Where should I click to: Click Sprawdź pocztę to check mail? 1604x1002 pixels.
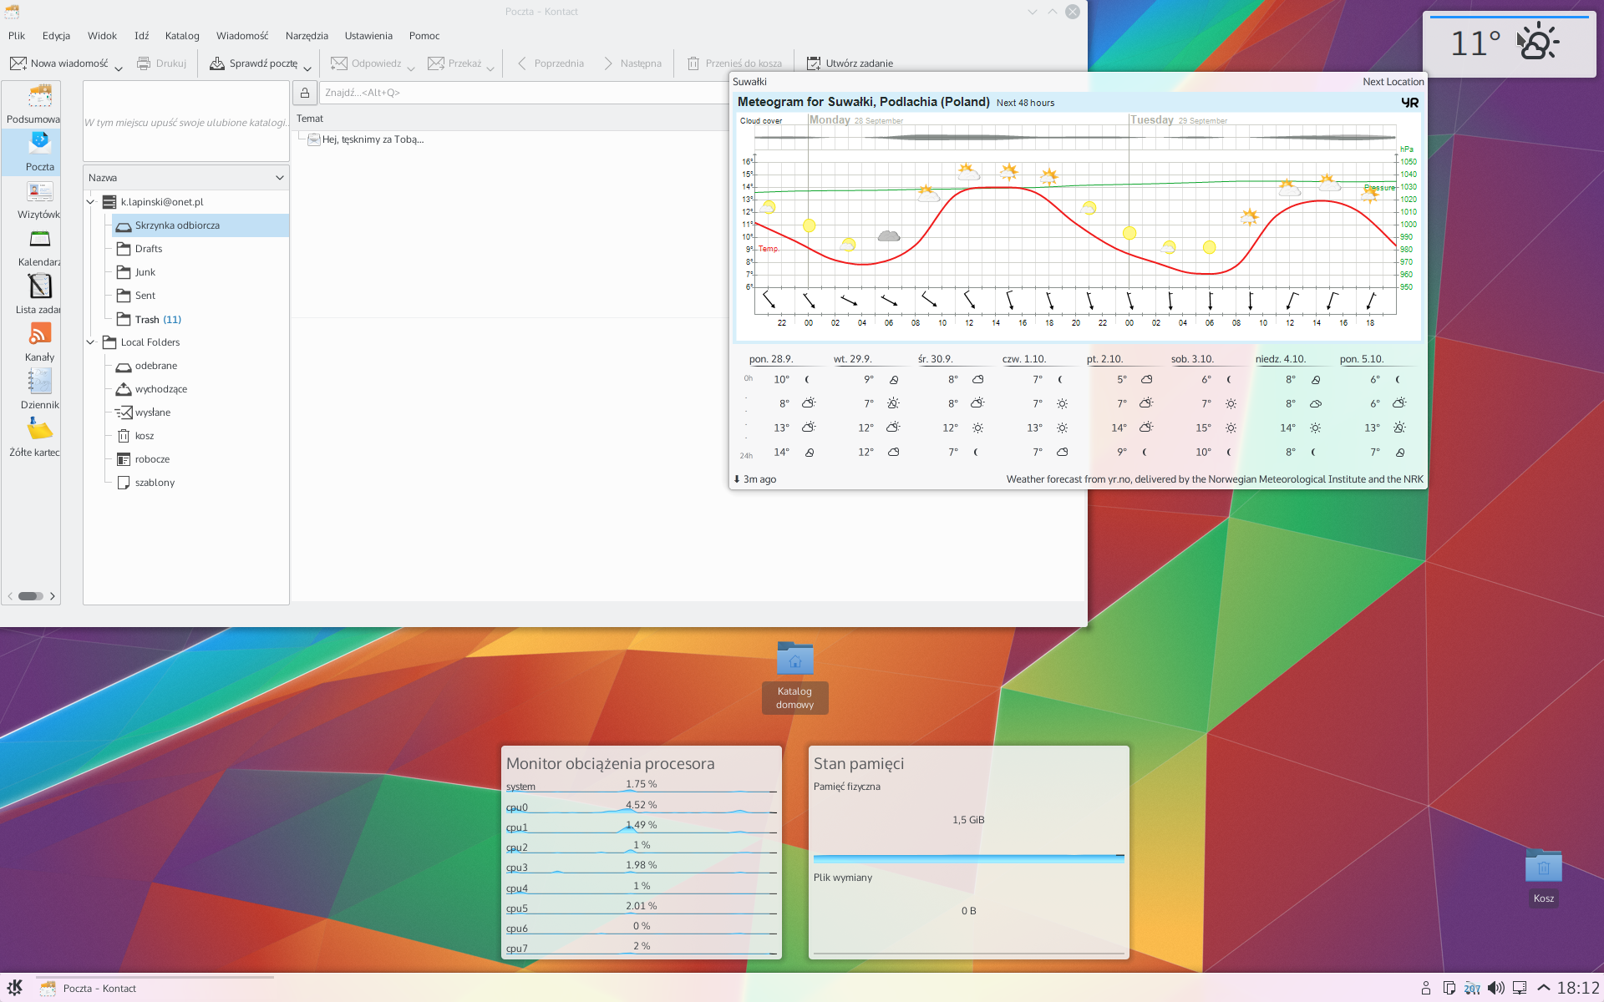253,63
